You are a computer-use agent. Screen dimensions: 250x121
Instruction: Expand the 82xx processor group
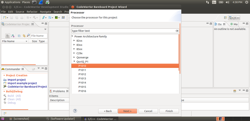[x=74, y=41]
